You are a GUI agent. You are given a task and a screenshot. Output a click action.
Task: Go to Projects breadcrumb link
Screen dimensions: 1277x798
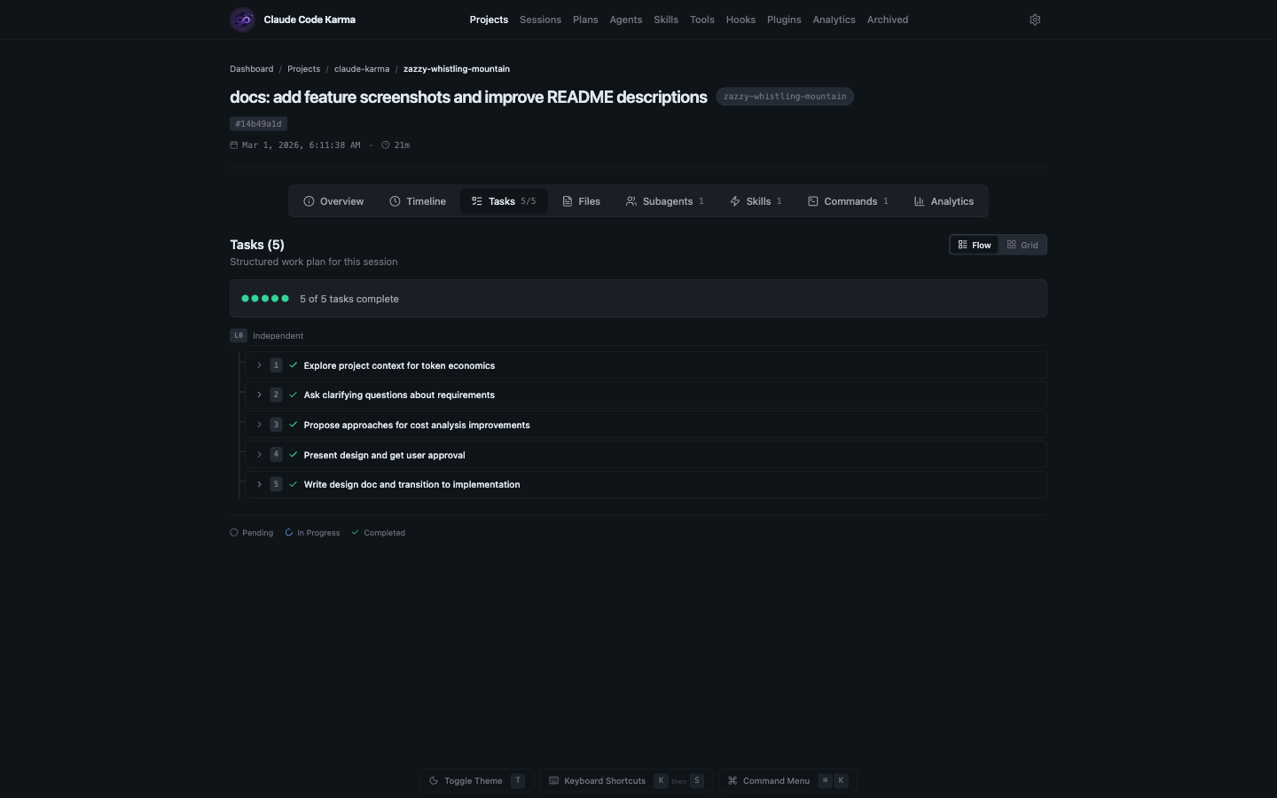coord(304,69)
